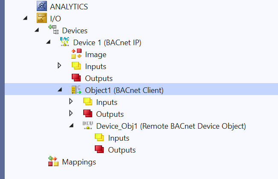The height and width of the screenshot is (179, 278).
Task: Click the Mappings node icon
Action: (x=53, y=161)
